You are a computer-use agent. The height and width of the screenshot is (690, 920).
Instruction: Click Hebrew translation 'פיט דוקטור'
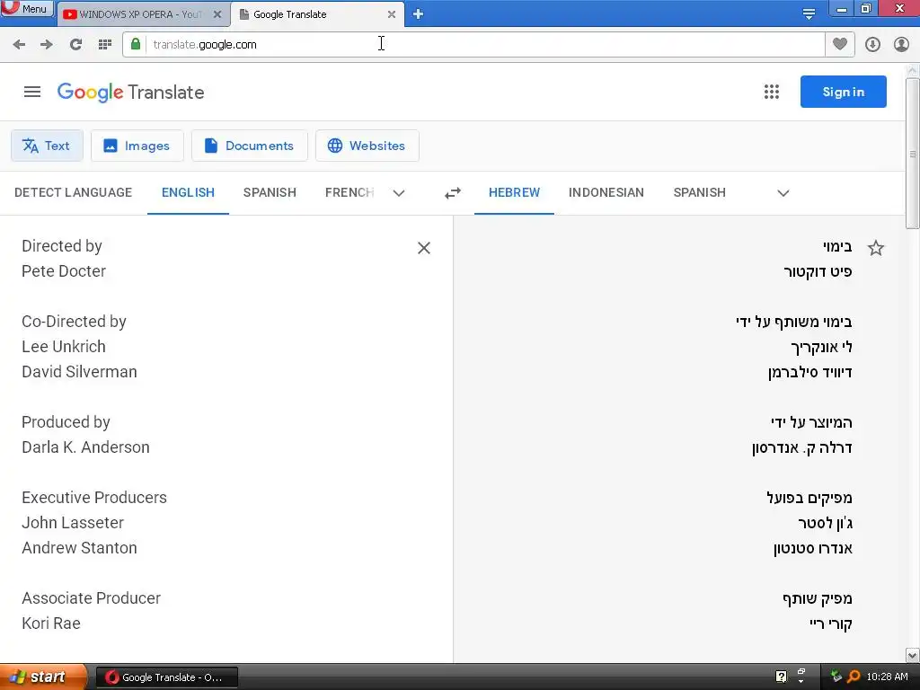(x=818, y=271)
